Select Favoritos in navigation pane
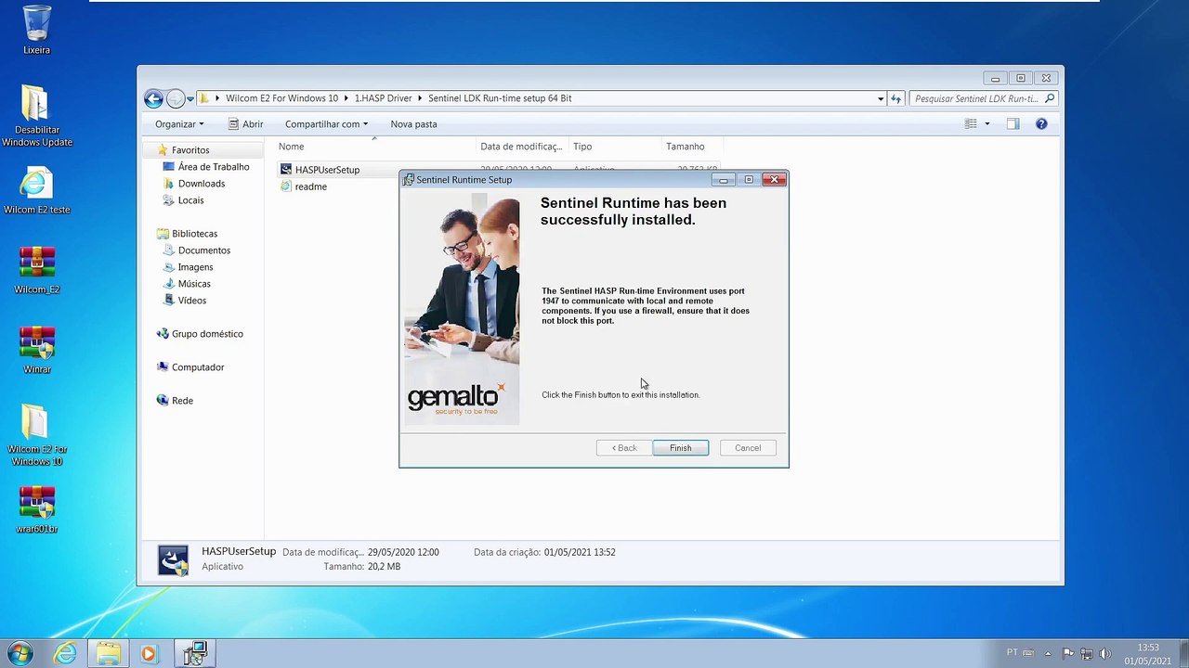1189x668 pixels. [x=189, y=150]
